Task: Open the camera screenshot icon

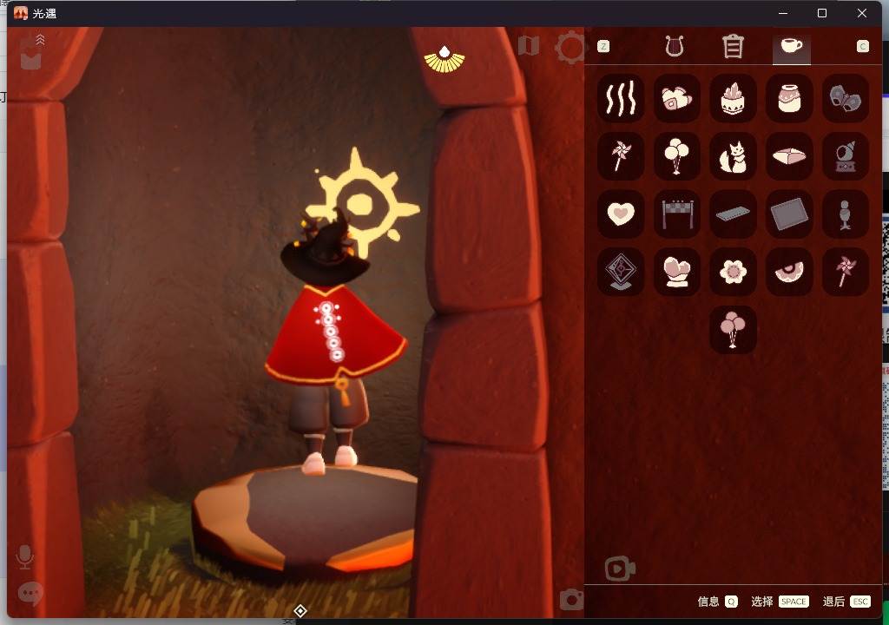Action: pyautogui.click(x=571, y=600)
